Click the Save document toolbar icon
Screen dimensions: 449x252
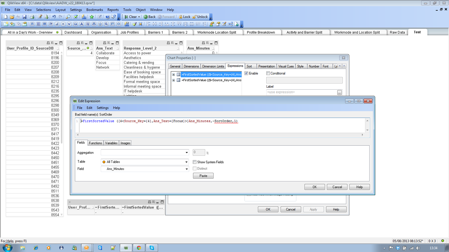point(24,17)
